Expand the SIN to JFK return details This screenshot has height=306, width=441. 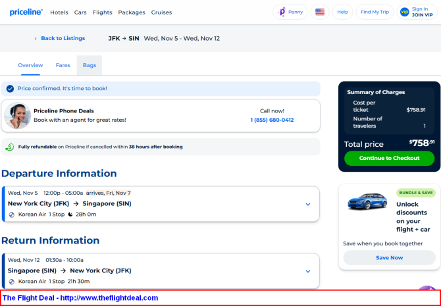(308, 271)
